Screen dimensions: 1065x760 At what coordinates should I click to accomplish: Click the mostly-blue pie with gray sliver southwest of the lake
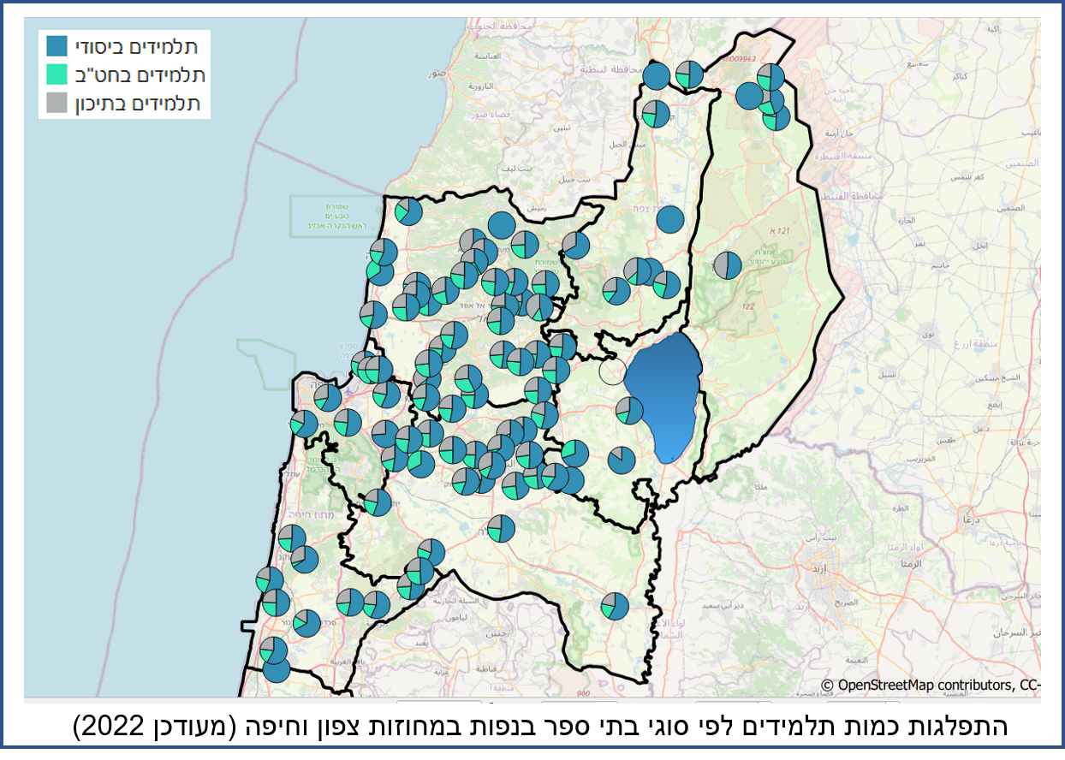point(621,460)
